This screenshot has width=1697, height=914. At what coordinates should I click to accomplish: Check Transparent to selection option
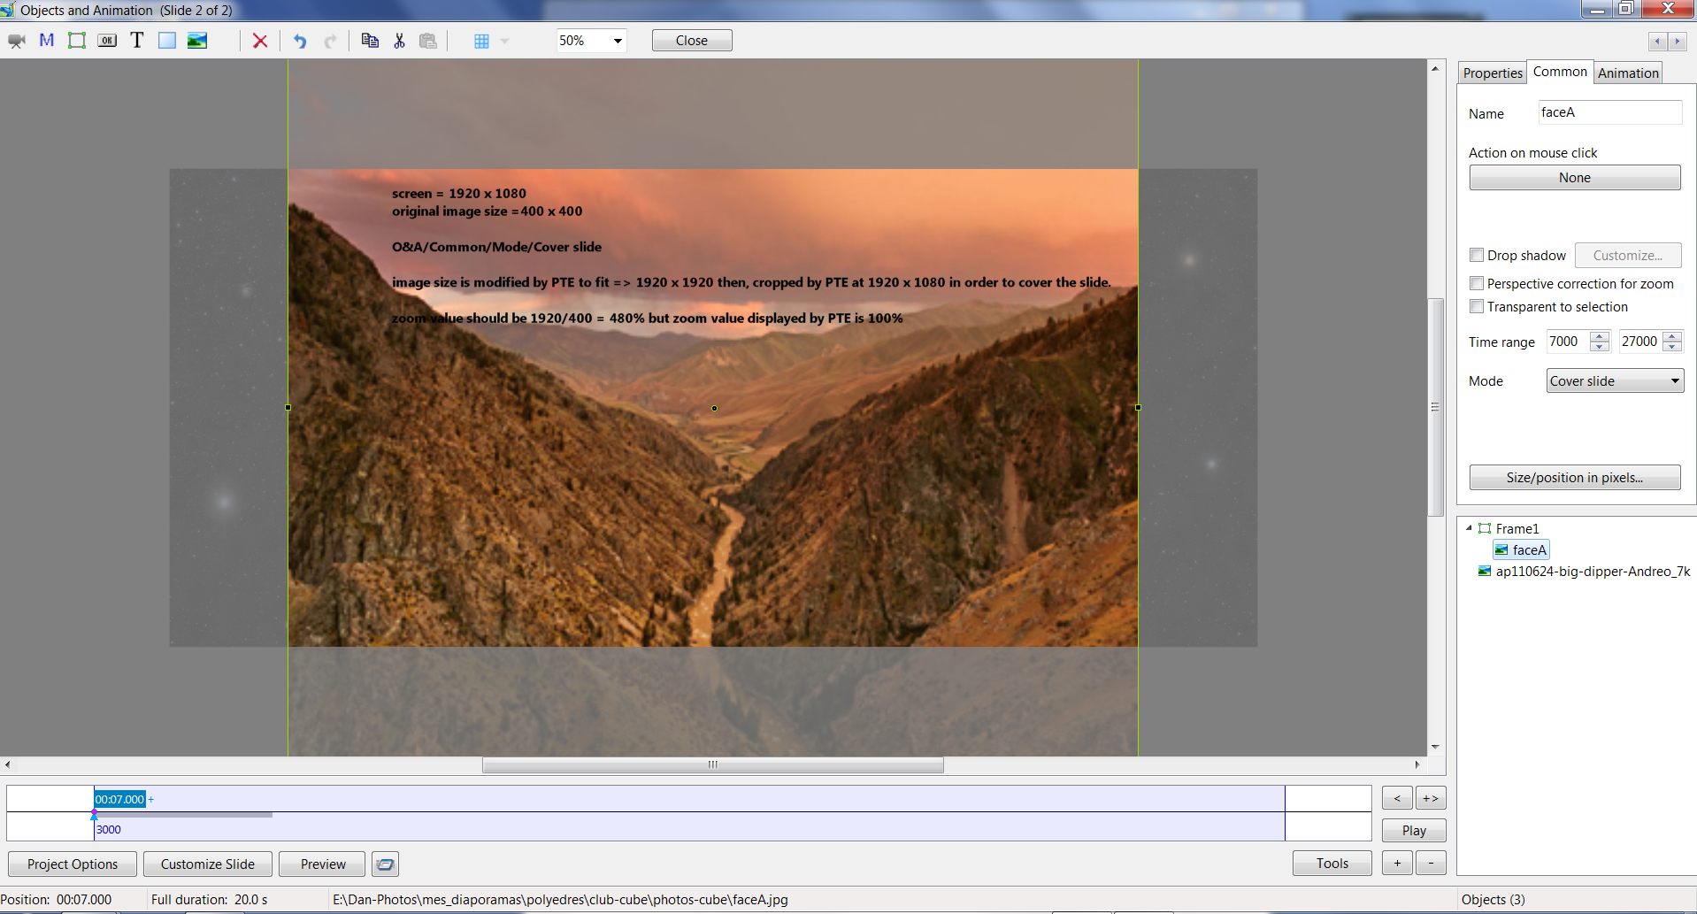coord(1477,307)
